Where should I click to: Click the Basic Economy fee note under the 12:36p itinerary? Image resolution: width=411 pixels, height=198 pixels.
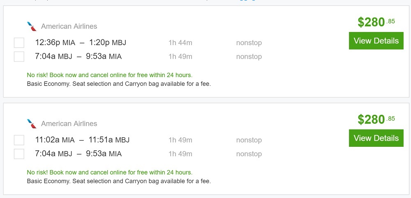118,84
